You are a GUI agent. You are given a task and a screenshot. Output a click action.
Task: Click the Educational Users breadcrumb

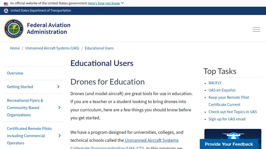99,48
